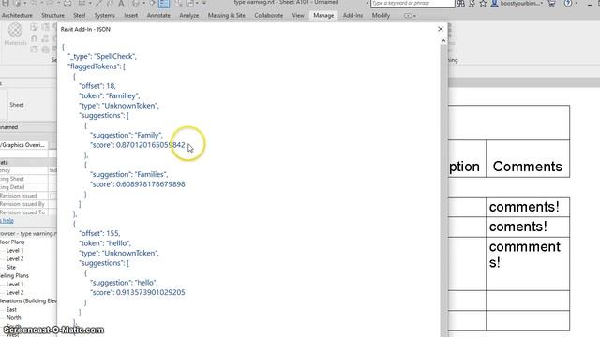The image size is (600, 337).
Task: Click the Revision Issued property row
Action: pos(28,196)
